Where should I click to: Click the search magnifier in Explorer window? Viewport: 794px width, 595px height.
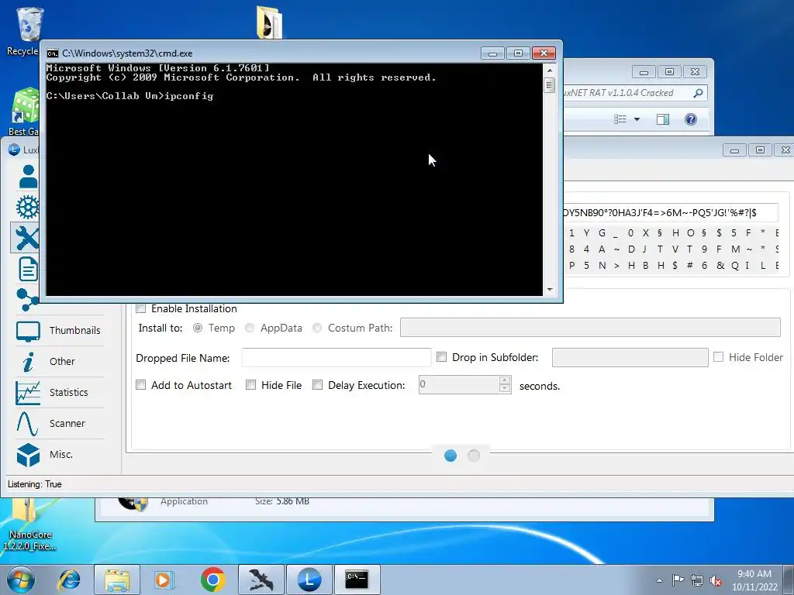[x=698, y=93]
